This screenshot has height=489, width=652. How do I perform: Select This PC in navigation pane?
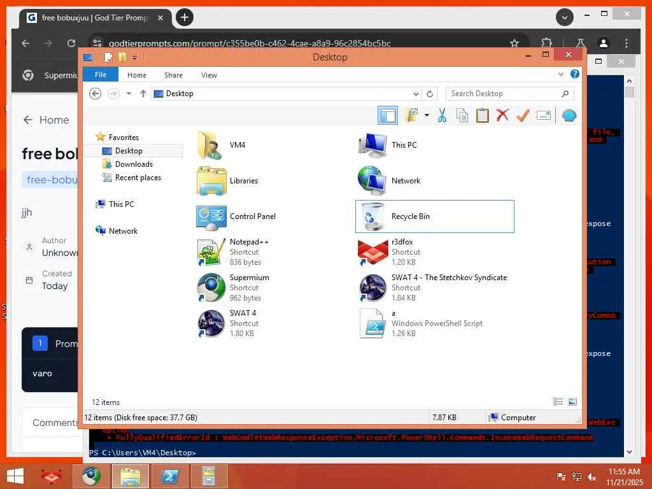tap(121, 204)
